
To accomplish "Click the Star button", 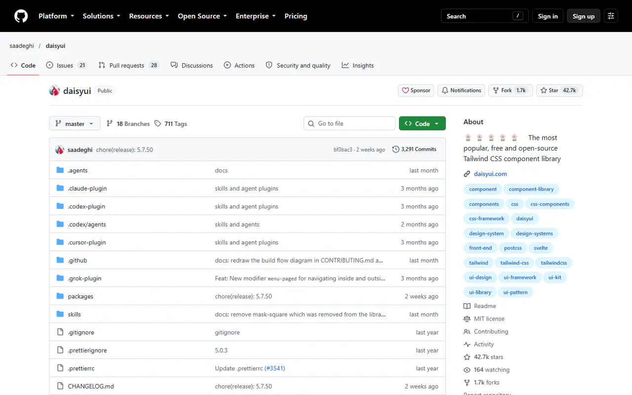I will point(559,90).
